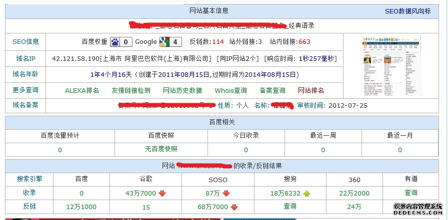Viewport: 448px width, 220px height.
Task: Open the ALEXA排名 query link
Action: 82,90
